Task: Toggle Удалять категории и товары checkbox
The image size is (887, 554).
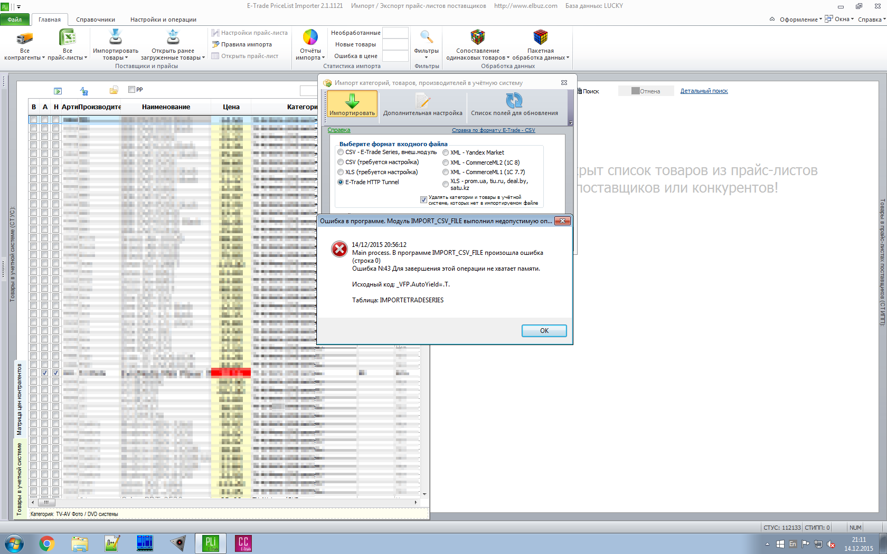Action: [x=423, y=199]
